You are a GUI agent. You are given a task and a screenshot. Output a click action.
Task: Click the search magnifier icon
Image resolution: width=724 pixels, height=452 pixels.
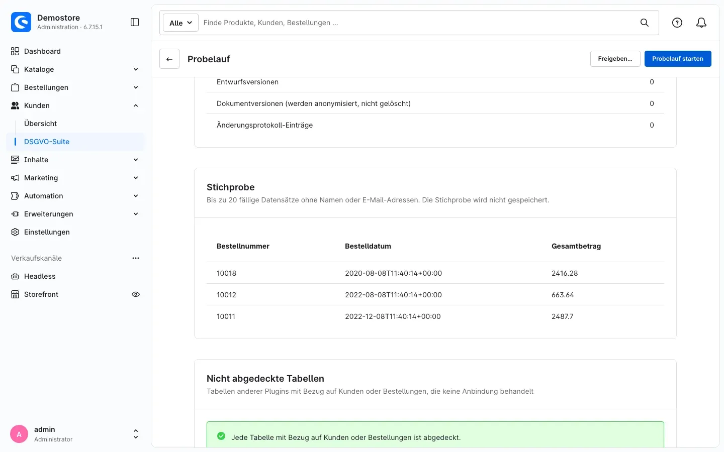click(645, 23)
